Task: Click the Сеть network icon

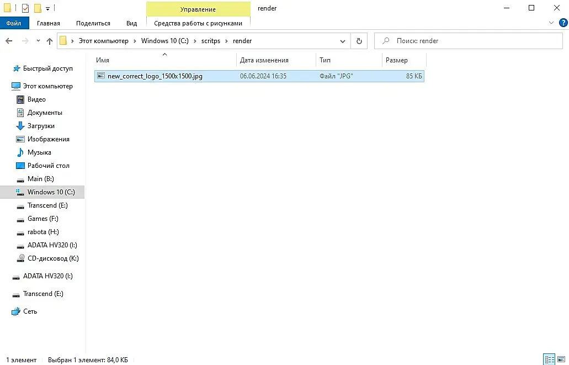Action: 16,311
